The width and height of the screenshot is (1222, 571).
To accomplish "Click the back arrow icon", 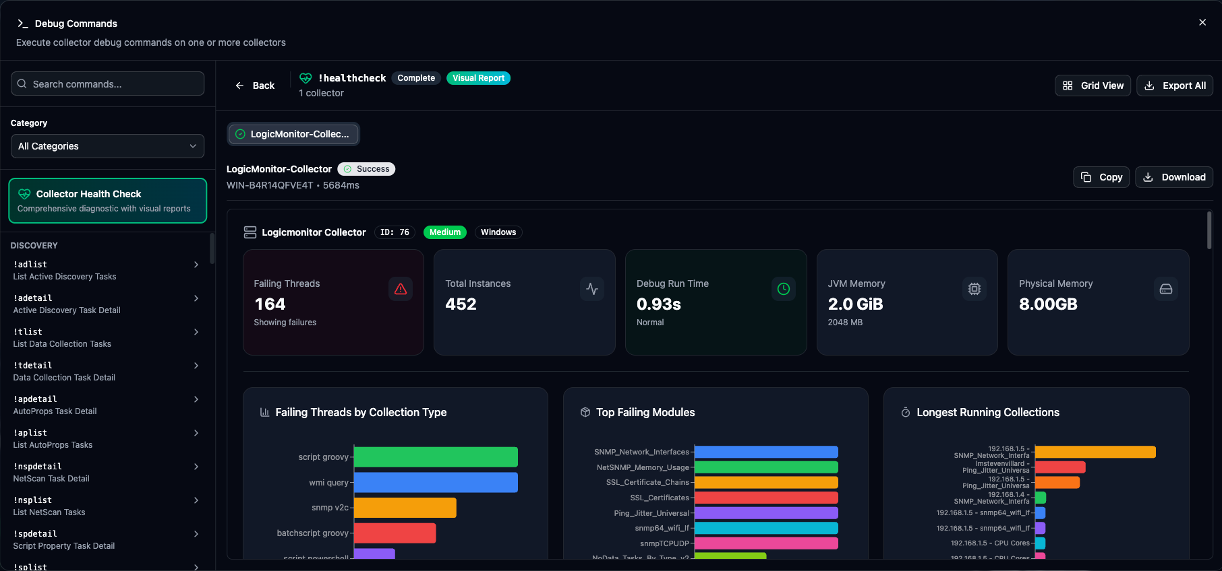I will pyautogui.click(x=239, y=86).
